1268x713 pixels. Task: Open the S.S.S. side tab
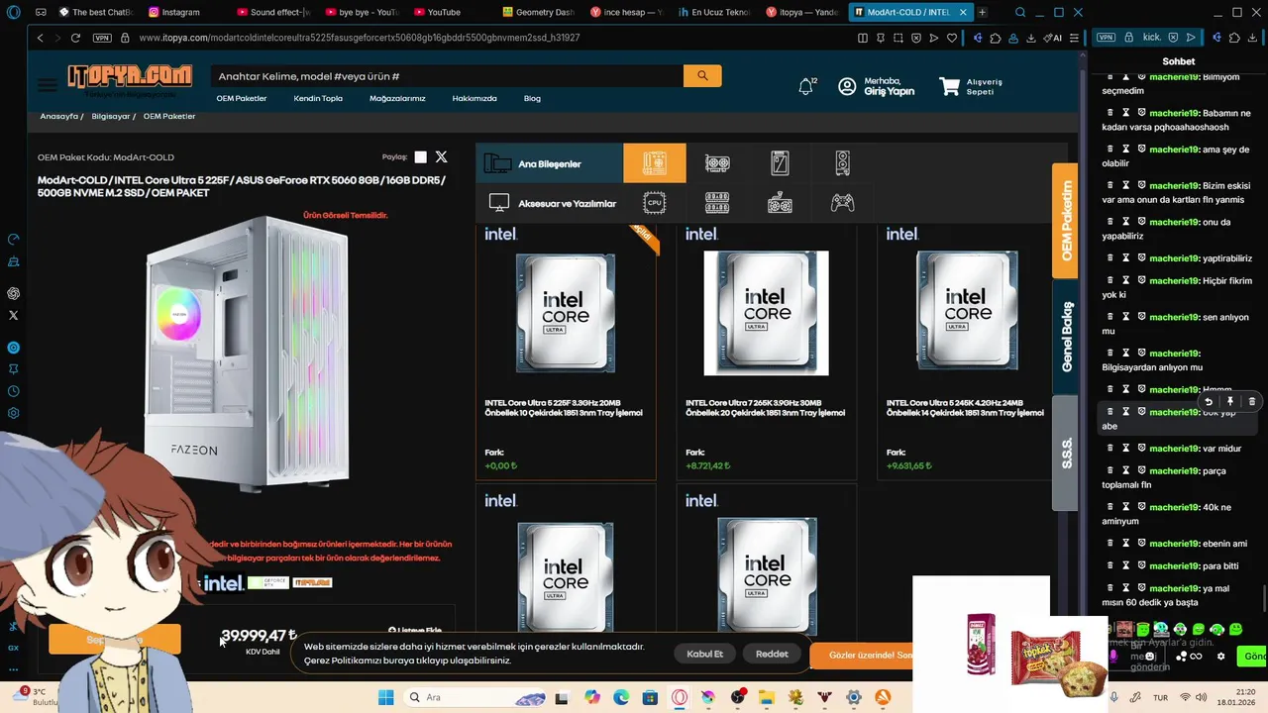1066,454
